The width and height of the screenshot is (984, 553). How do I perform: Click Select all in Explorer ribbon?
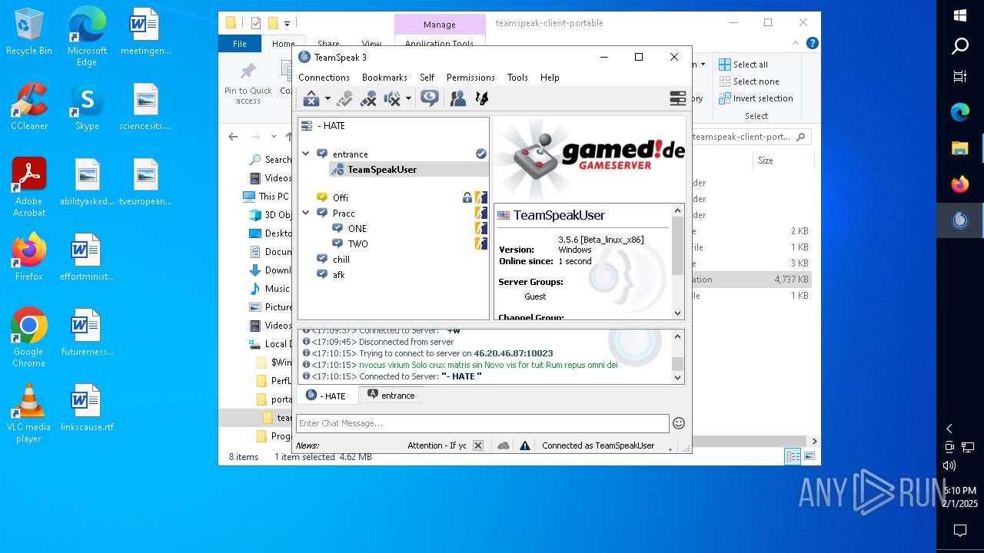tap(743, 65)
